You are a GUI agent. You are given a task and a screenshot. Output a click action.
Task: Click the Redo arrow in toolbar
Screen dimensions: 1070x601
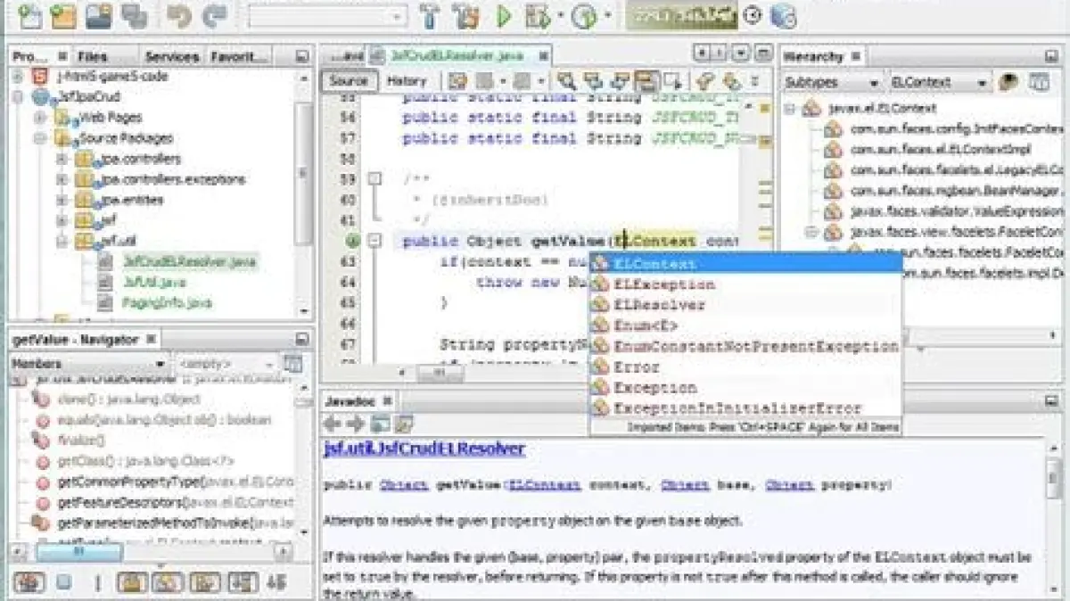pos(214,15)
